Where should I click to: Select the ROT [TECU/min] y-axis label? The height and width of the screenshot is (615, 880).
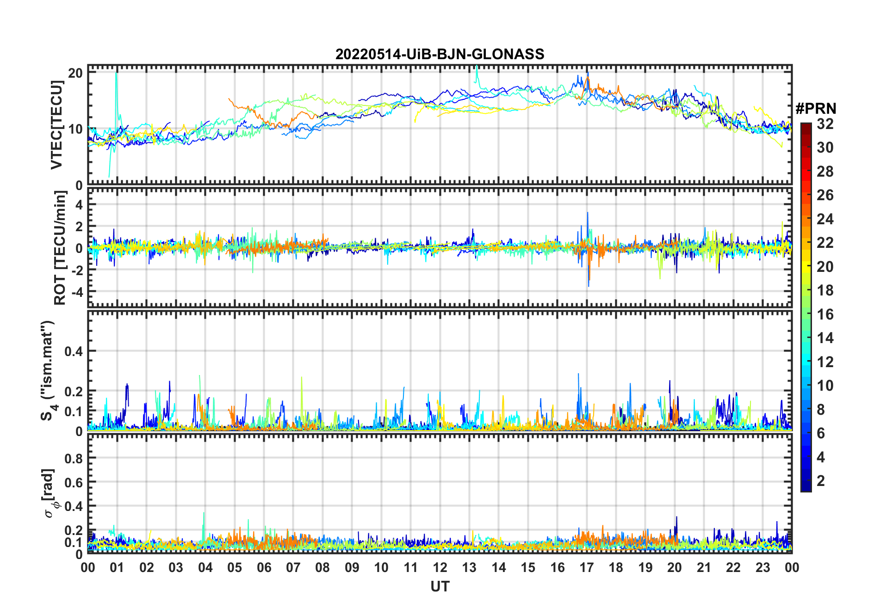[x=60, y=247]
